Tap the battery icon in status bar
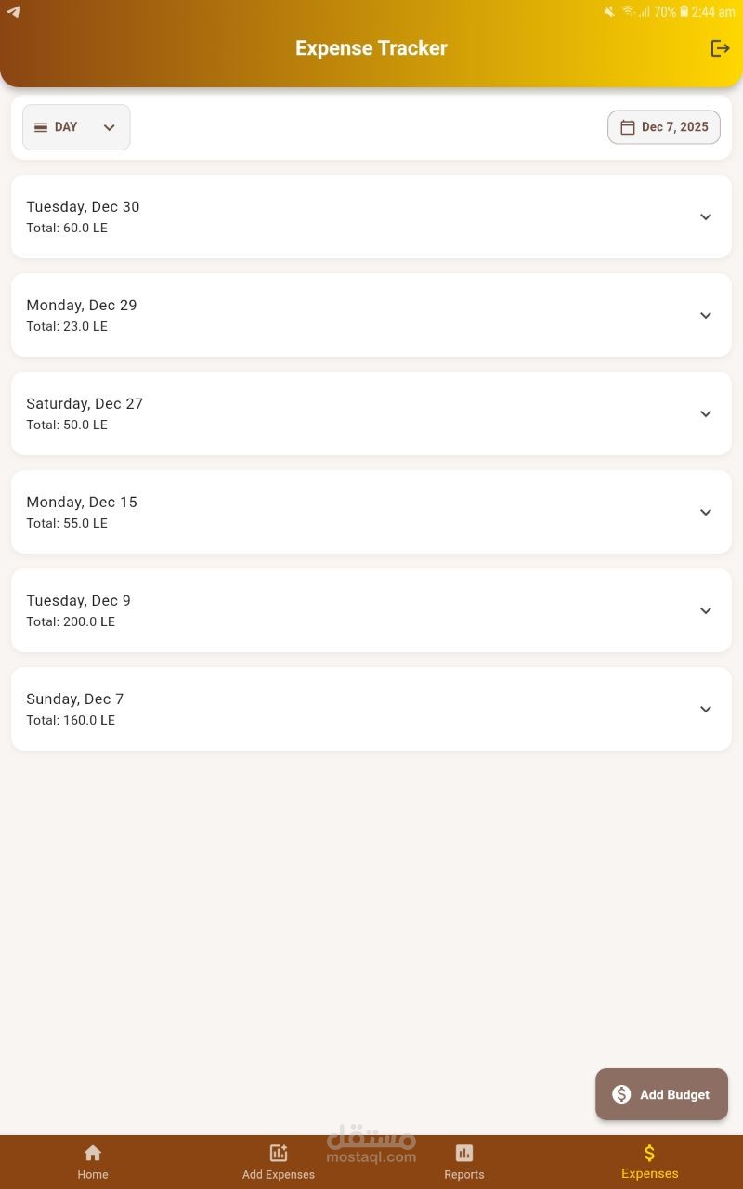This screenshot has height=1189, width=743. [684, 12]
